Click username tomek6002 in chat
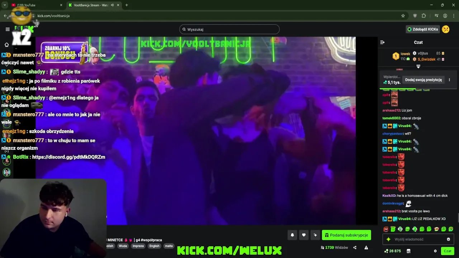The height and width of the screenshot is (258, 459). pos(391,118)
